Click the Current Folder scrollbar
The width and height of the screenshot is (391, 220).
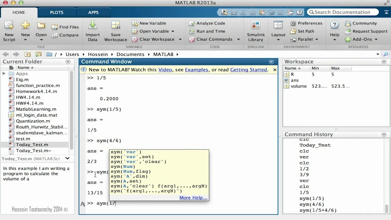click(71, 110)
